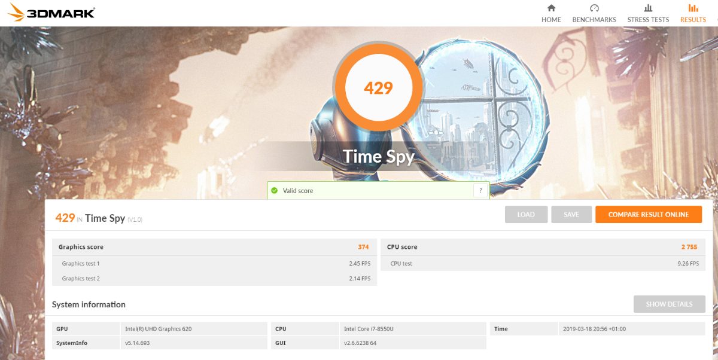Open the question mark help for Valid score
The height and width of the screenshot is (360, 718).
pyautogui.click(x=480, y=191)
